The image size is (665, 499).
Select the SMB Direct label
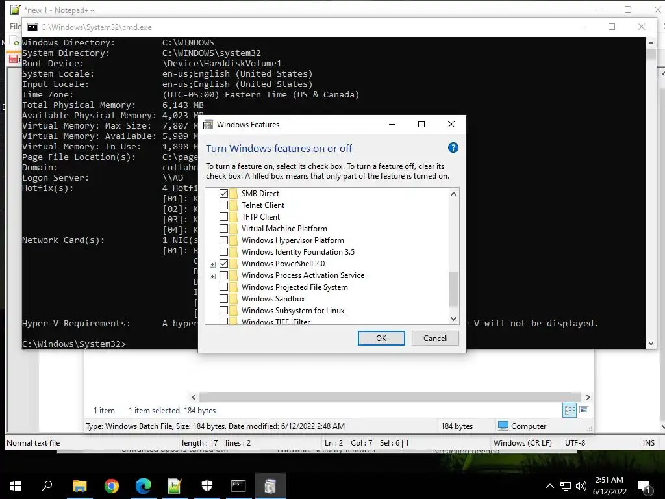pos(260,194)
